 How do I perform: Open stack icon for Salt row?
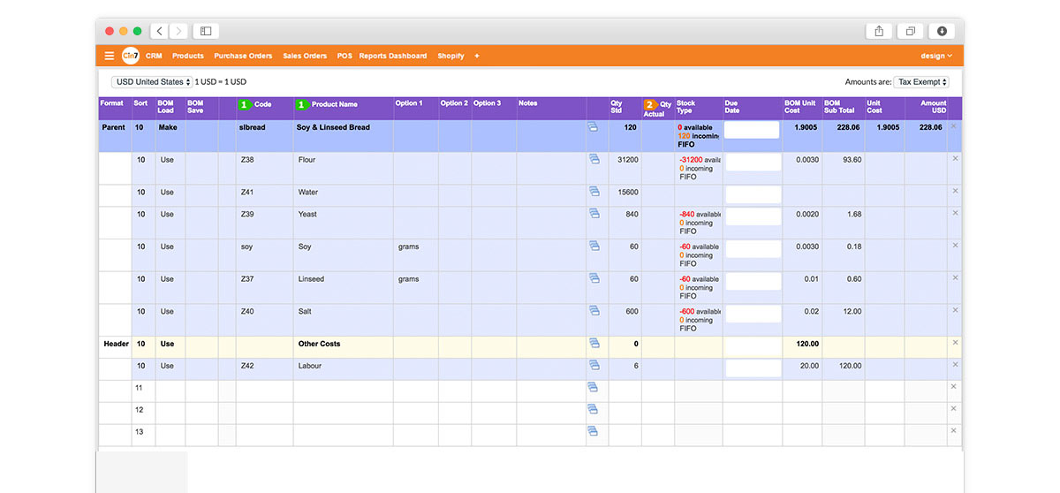(594, 310)
